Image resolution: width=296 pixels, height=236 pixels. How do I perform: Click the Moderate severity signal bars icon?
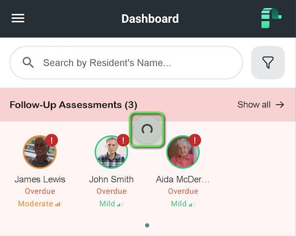tap(58, 204)
